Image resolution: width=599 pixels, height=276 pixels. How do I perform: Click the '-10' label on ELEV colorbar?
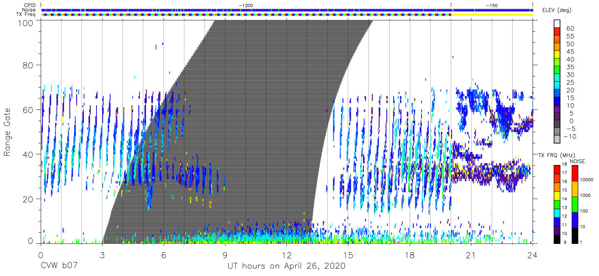pyautogui.click(x=570, y=136)
